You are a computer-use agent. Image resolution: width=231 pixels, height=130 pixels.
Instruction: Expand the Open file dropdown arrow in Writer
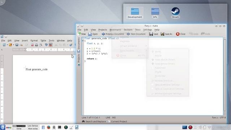(x=13, y=45)
